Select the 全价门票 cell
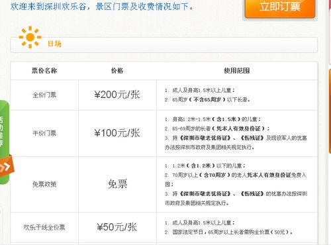Viewport: 331px width, 245px height. point(44,95)
